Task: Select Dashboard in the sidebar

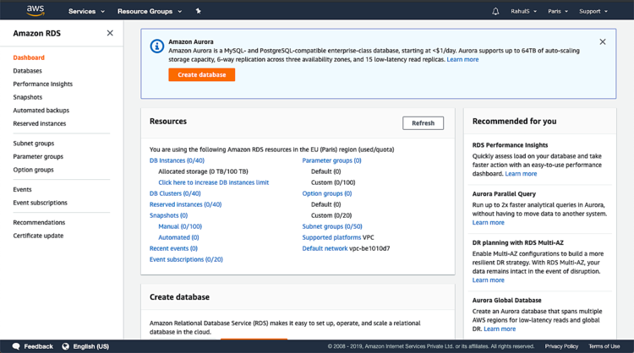Action: (x=29, y=57)
